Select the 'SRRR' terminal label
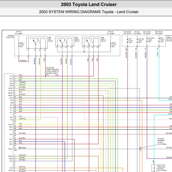 11,95
